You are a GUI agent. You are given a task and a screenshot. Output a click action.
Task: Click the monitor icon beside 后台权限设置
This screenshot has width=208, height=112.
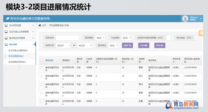tap(6, 25)
